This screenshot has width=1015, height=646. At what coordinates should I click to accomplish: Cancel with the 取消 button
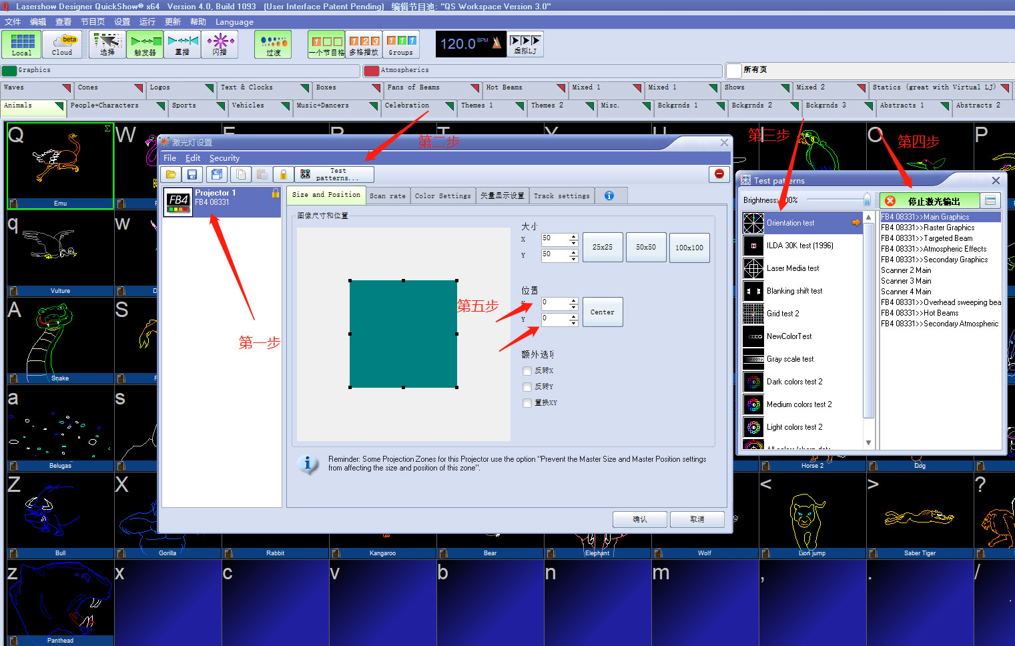pos(697,519)
